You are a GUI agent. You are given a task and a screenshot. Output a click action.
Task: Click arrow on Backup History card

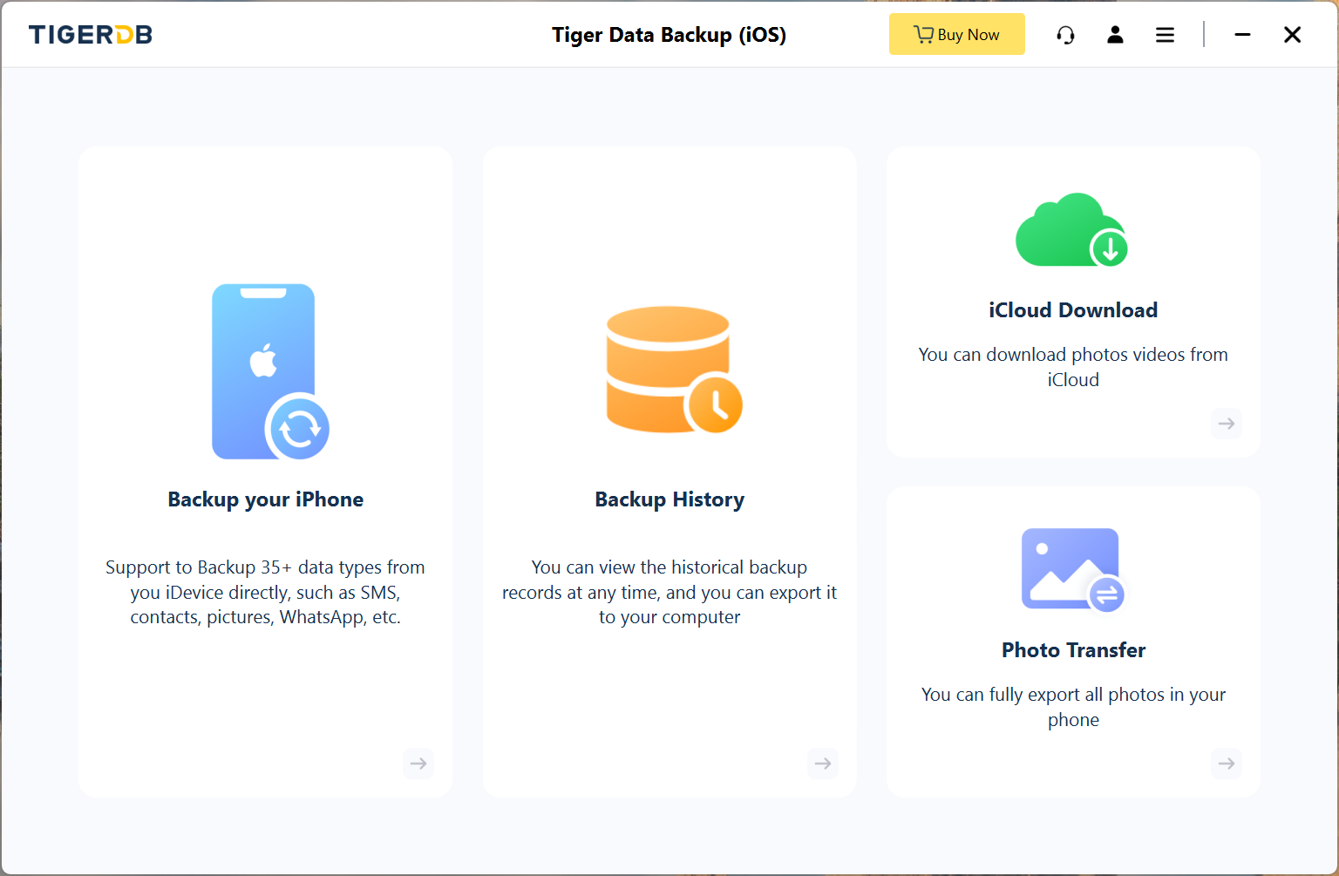[x=823, y=764]
